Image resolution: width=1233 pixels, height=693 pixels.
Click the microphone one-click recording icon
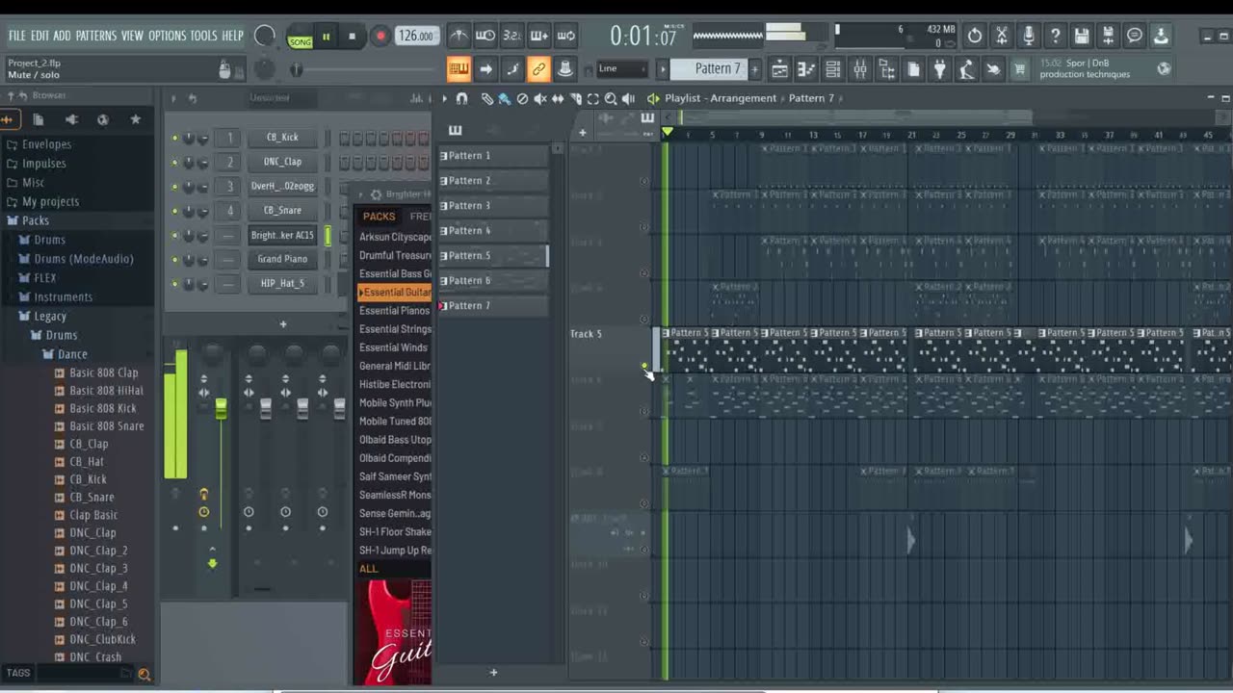[x=1029, y=37]
